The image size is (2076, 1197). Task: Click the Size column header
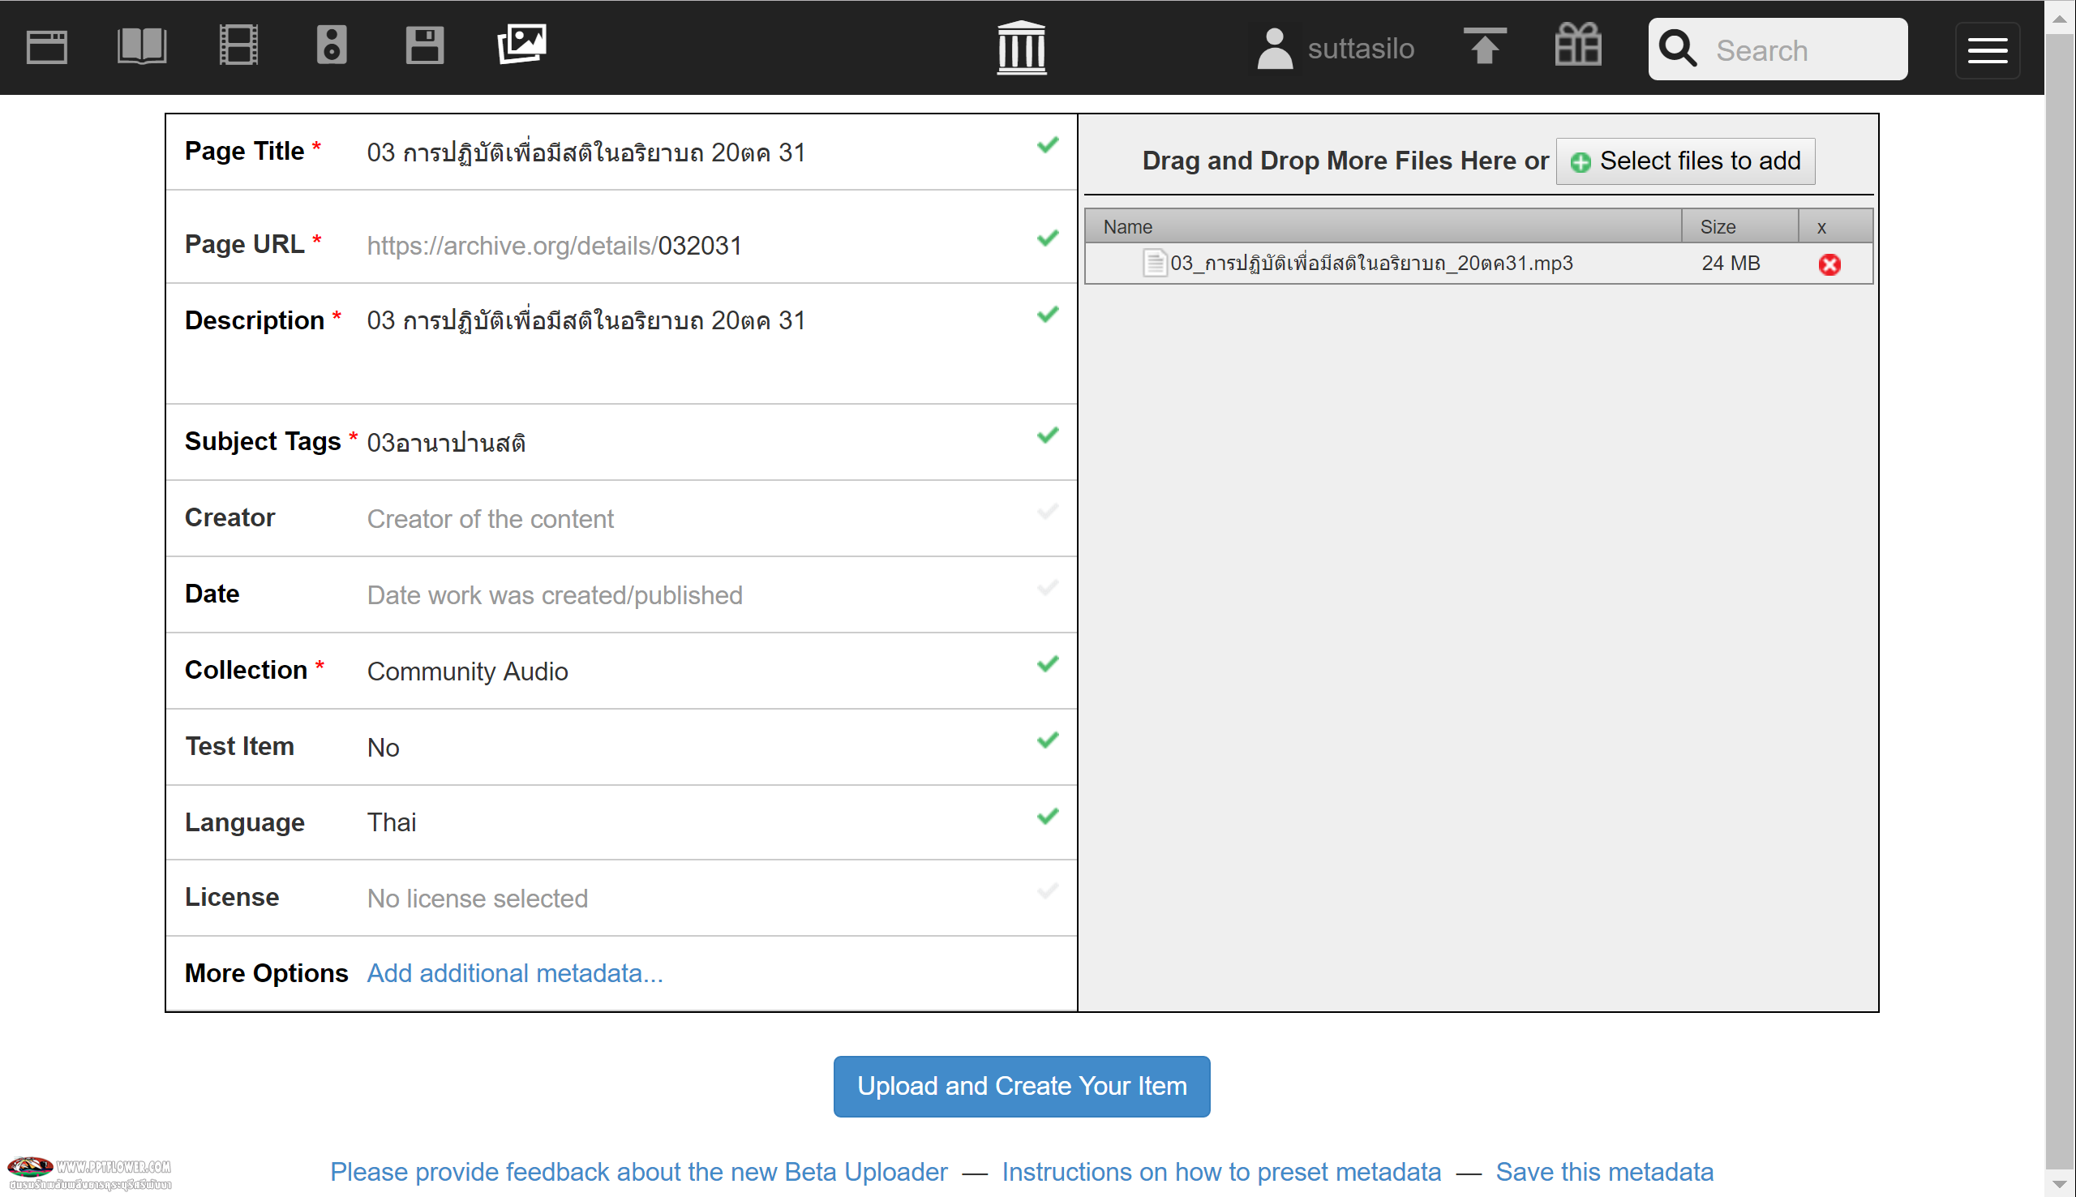point(1739,227)
